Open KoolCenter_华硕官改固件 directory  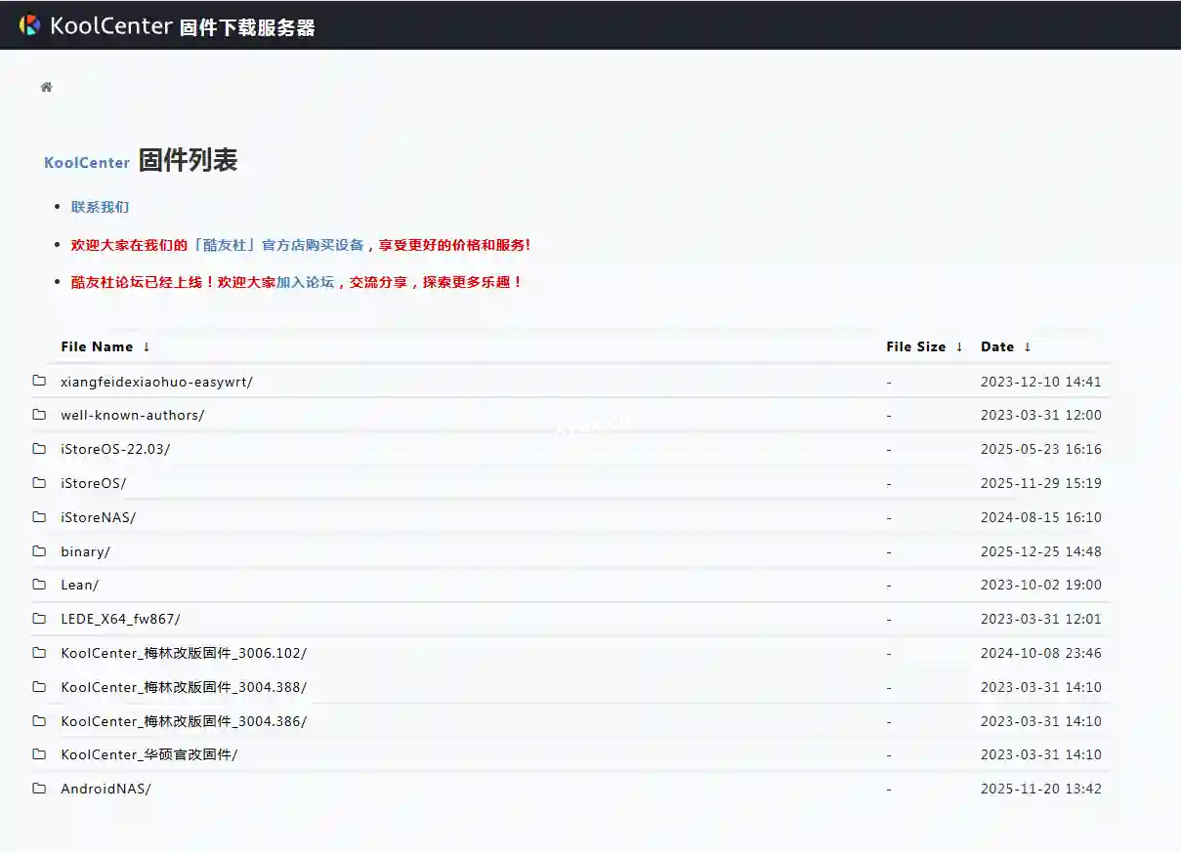pos(148,754)
